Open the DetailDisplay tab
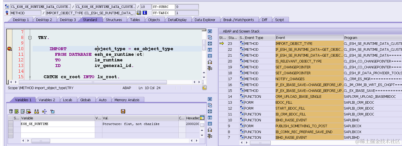 tap(177, 20)
